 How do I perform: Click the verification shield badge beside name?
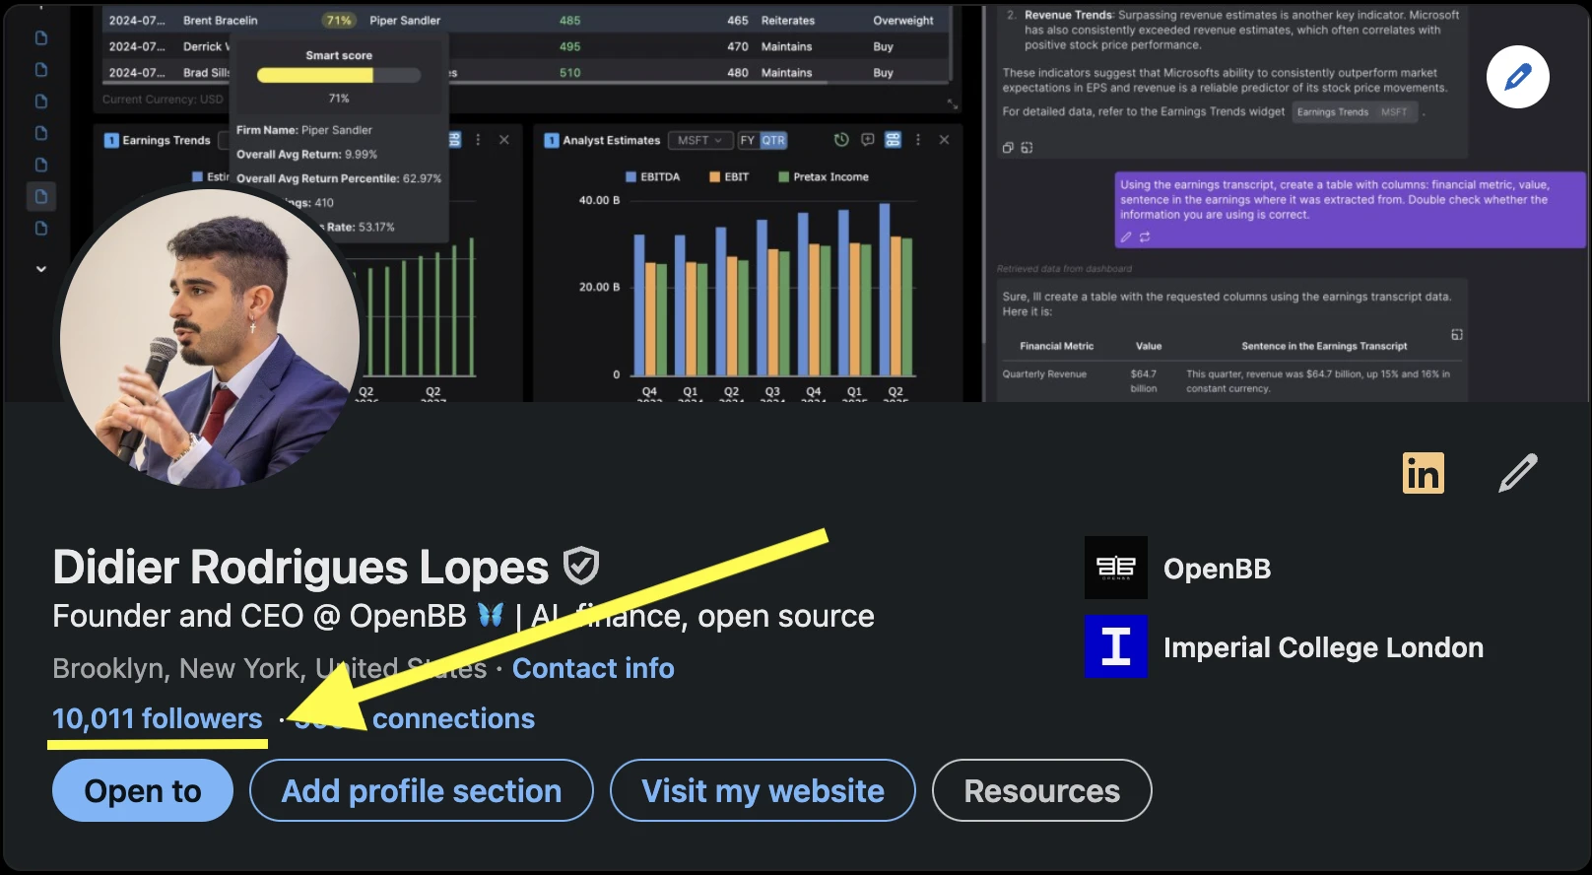coord(580,567)
